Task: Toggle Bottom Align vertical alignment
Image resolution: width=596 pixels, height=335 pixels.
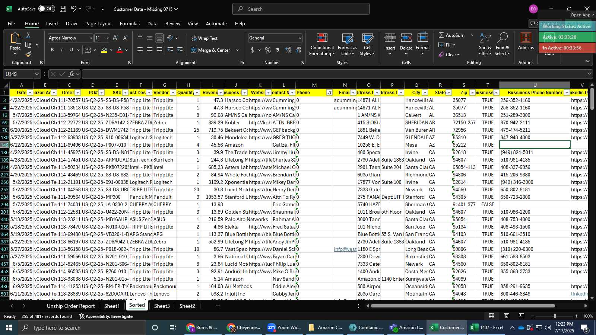Action: [x=159, y=38]
